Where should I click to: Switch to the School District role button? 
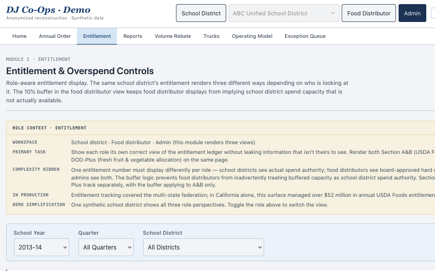[x=201, y=13]
